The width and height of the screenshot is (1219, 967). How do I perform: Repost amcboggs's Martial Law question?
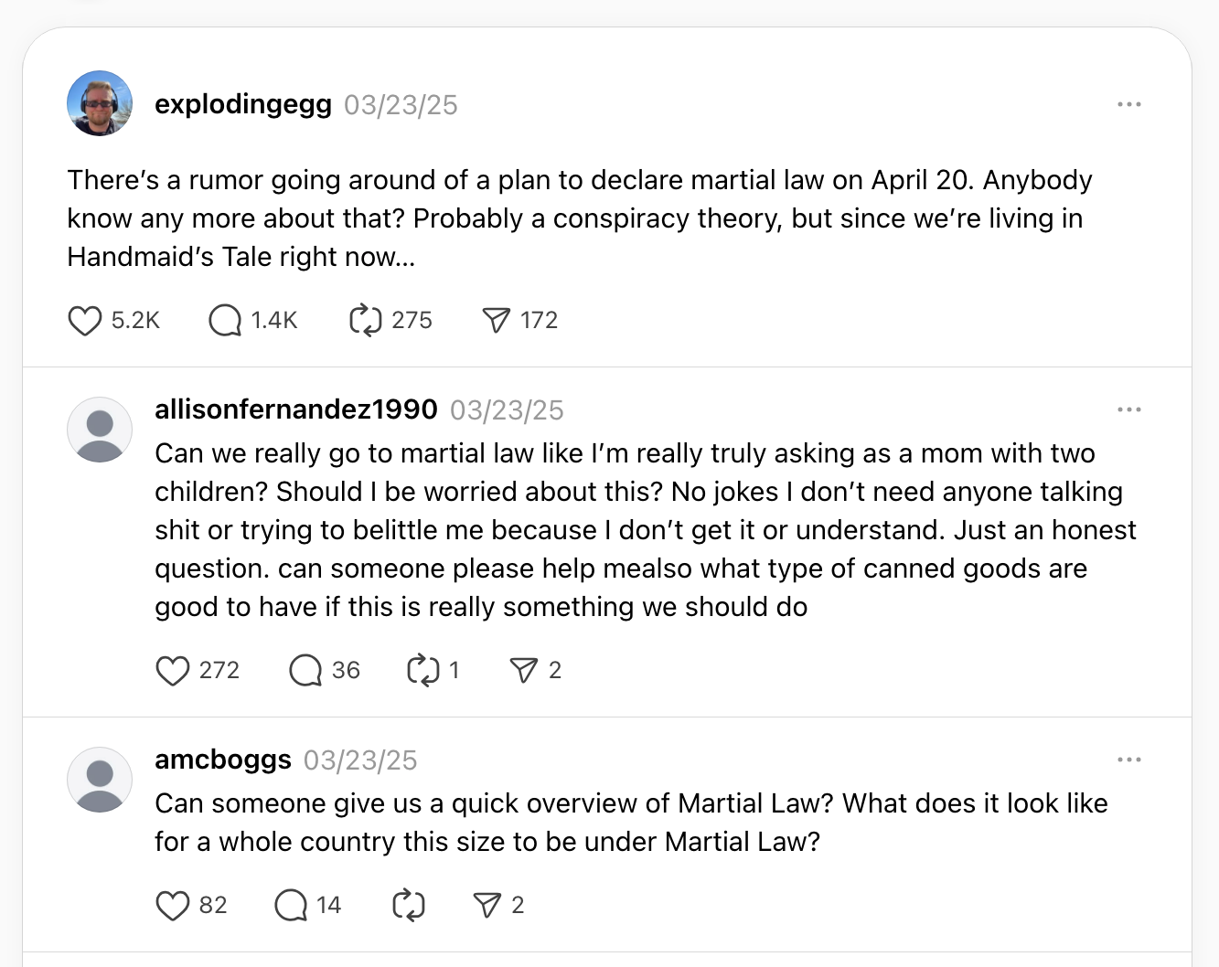pos(408,906)
